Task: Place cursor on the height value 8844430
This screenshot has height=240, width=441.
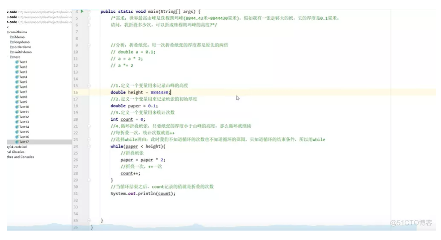Action: click(x=159, y=93)
